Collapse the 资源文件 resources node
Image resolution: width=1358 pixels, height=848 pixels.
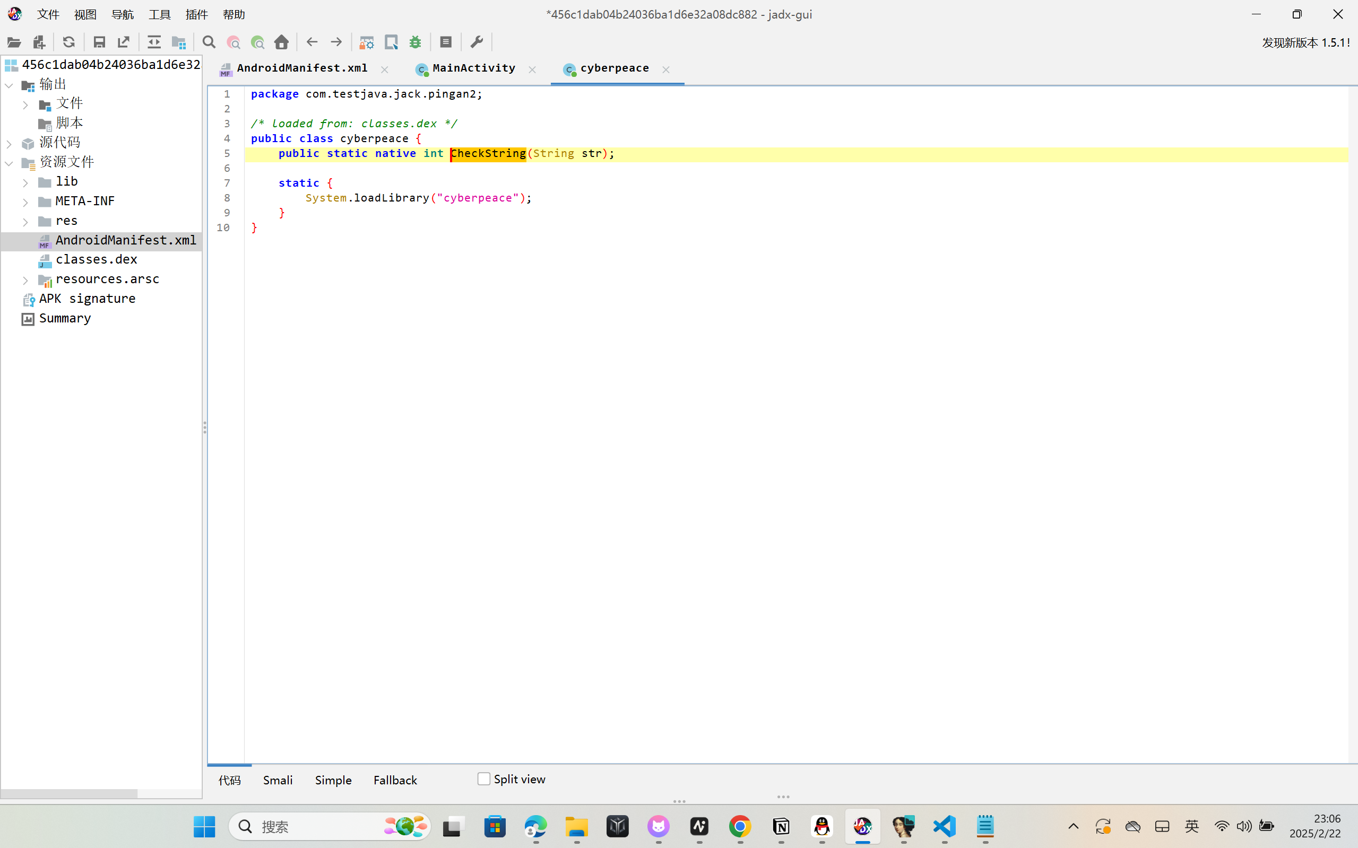pyautogui.click(x=9, y=163)
